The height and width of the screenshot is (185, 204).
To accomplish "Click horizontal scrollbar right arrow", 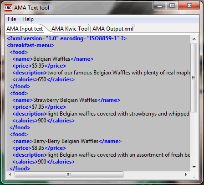I will click(x=186, y=174).
